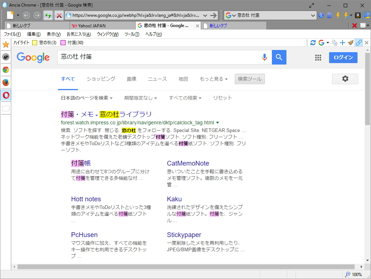Click the Go arrow next to address bar
The image size is (371, 279).
pos(214,15)
